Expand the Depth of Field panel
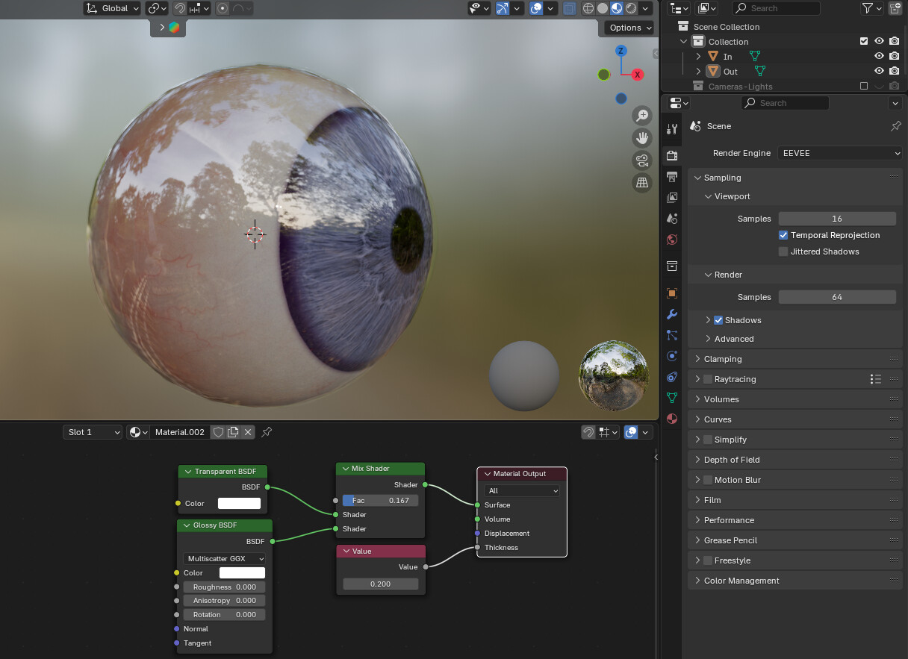908x659 pixels. point(697,460)
